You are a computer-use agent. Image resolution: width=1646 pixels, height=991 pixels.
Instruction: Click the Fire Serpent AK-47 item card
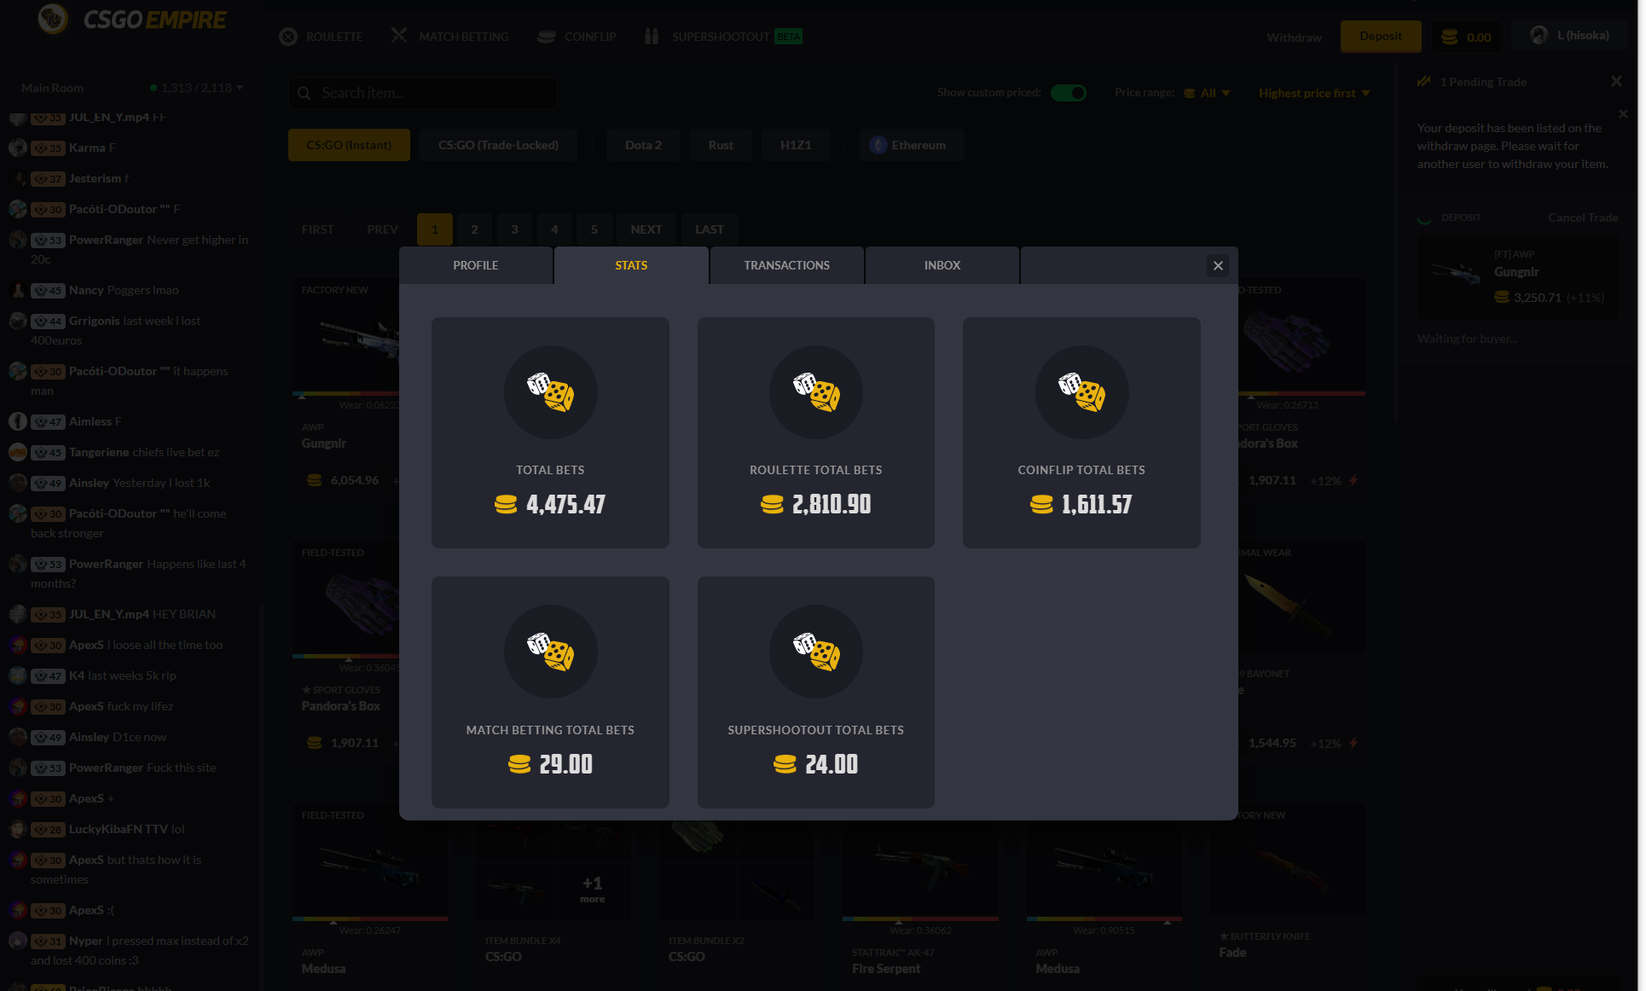(x=920, y=895)
